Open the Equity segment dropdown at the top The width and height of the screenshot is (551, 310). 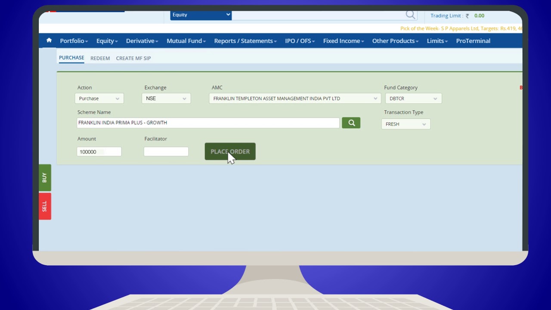(201, 15)
